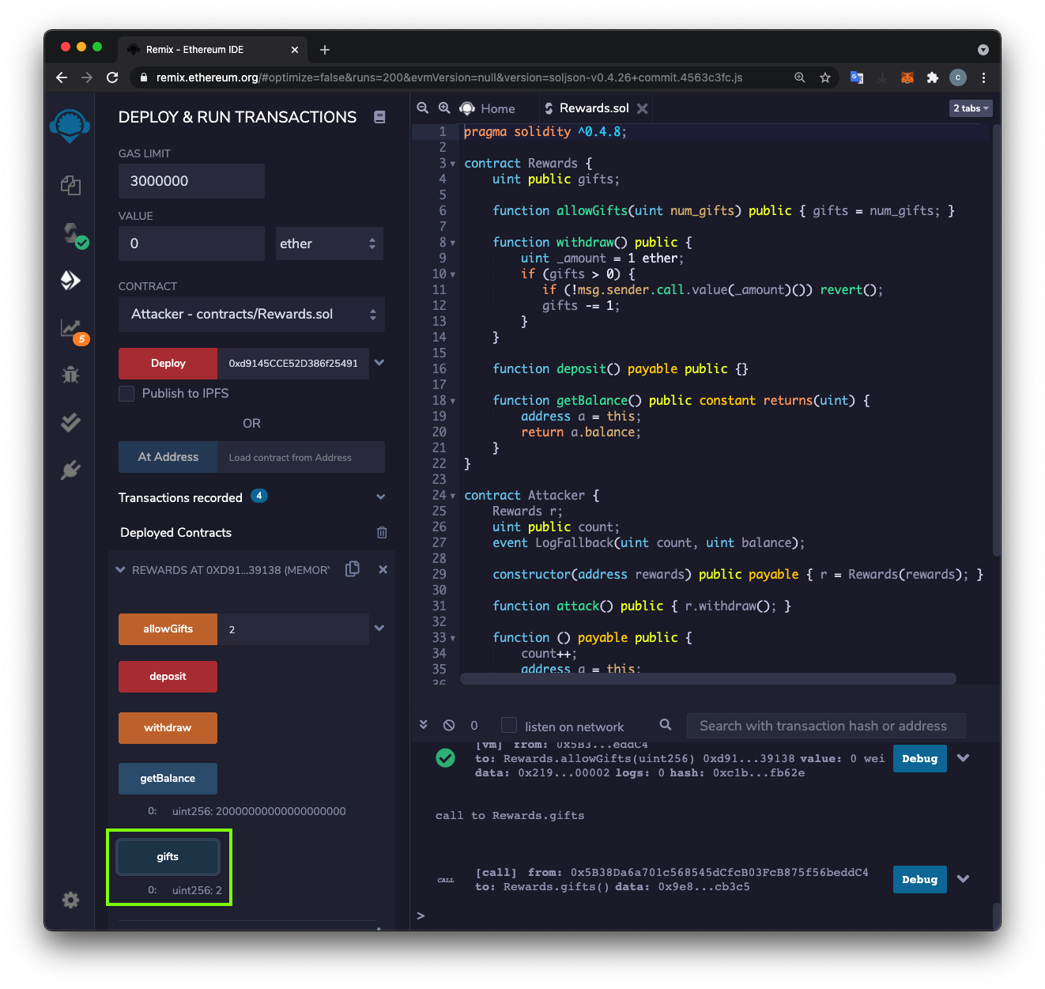The height and width of the screenshot is (989, 1045).
Task: Click the red Deploy button
Action: coord(168,364)
